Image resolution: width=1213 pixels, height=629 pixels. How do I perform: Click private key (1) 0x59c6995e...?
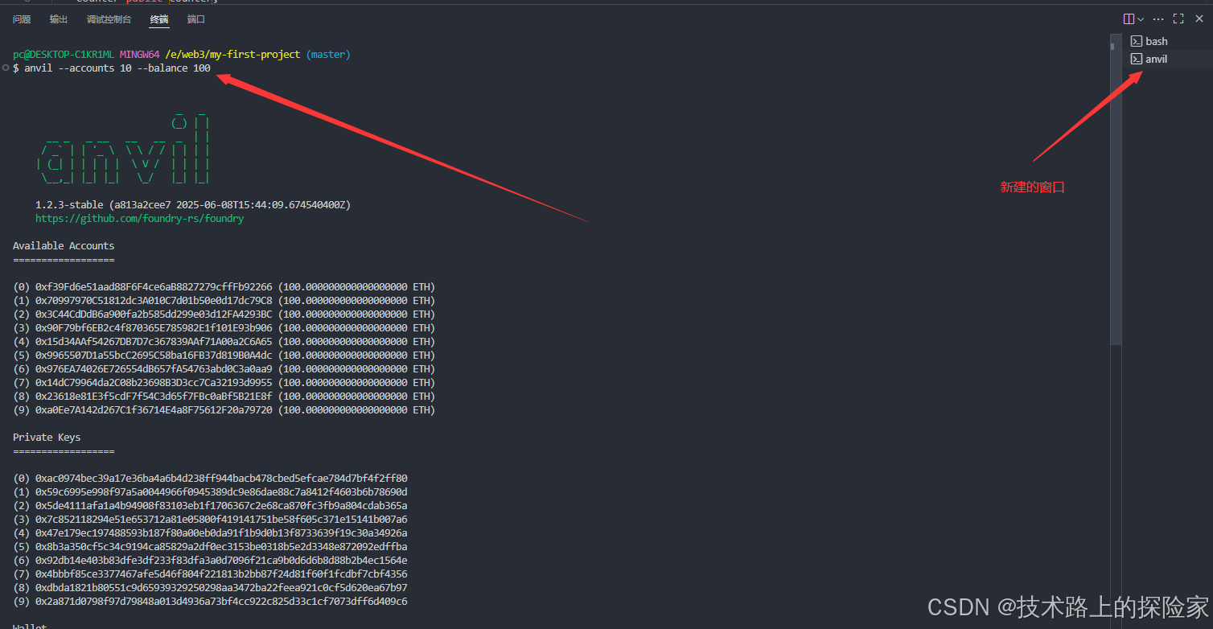click(221, 492)
